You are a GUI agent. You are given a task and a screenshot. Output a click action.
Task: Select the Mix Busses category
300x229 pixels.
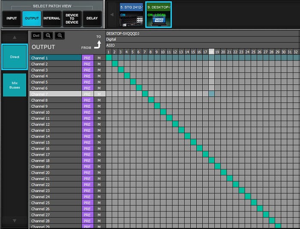(x=15, y=85)
